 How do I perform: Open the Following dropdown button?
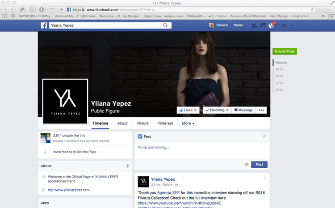pos(217,110)
